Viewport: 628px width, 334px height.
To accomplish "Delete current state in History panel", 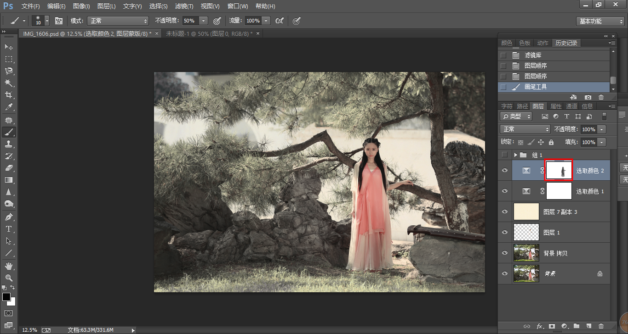I will pyautogui.click(x=601, y=97).
